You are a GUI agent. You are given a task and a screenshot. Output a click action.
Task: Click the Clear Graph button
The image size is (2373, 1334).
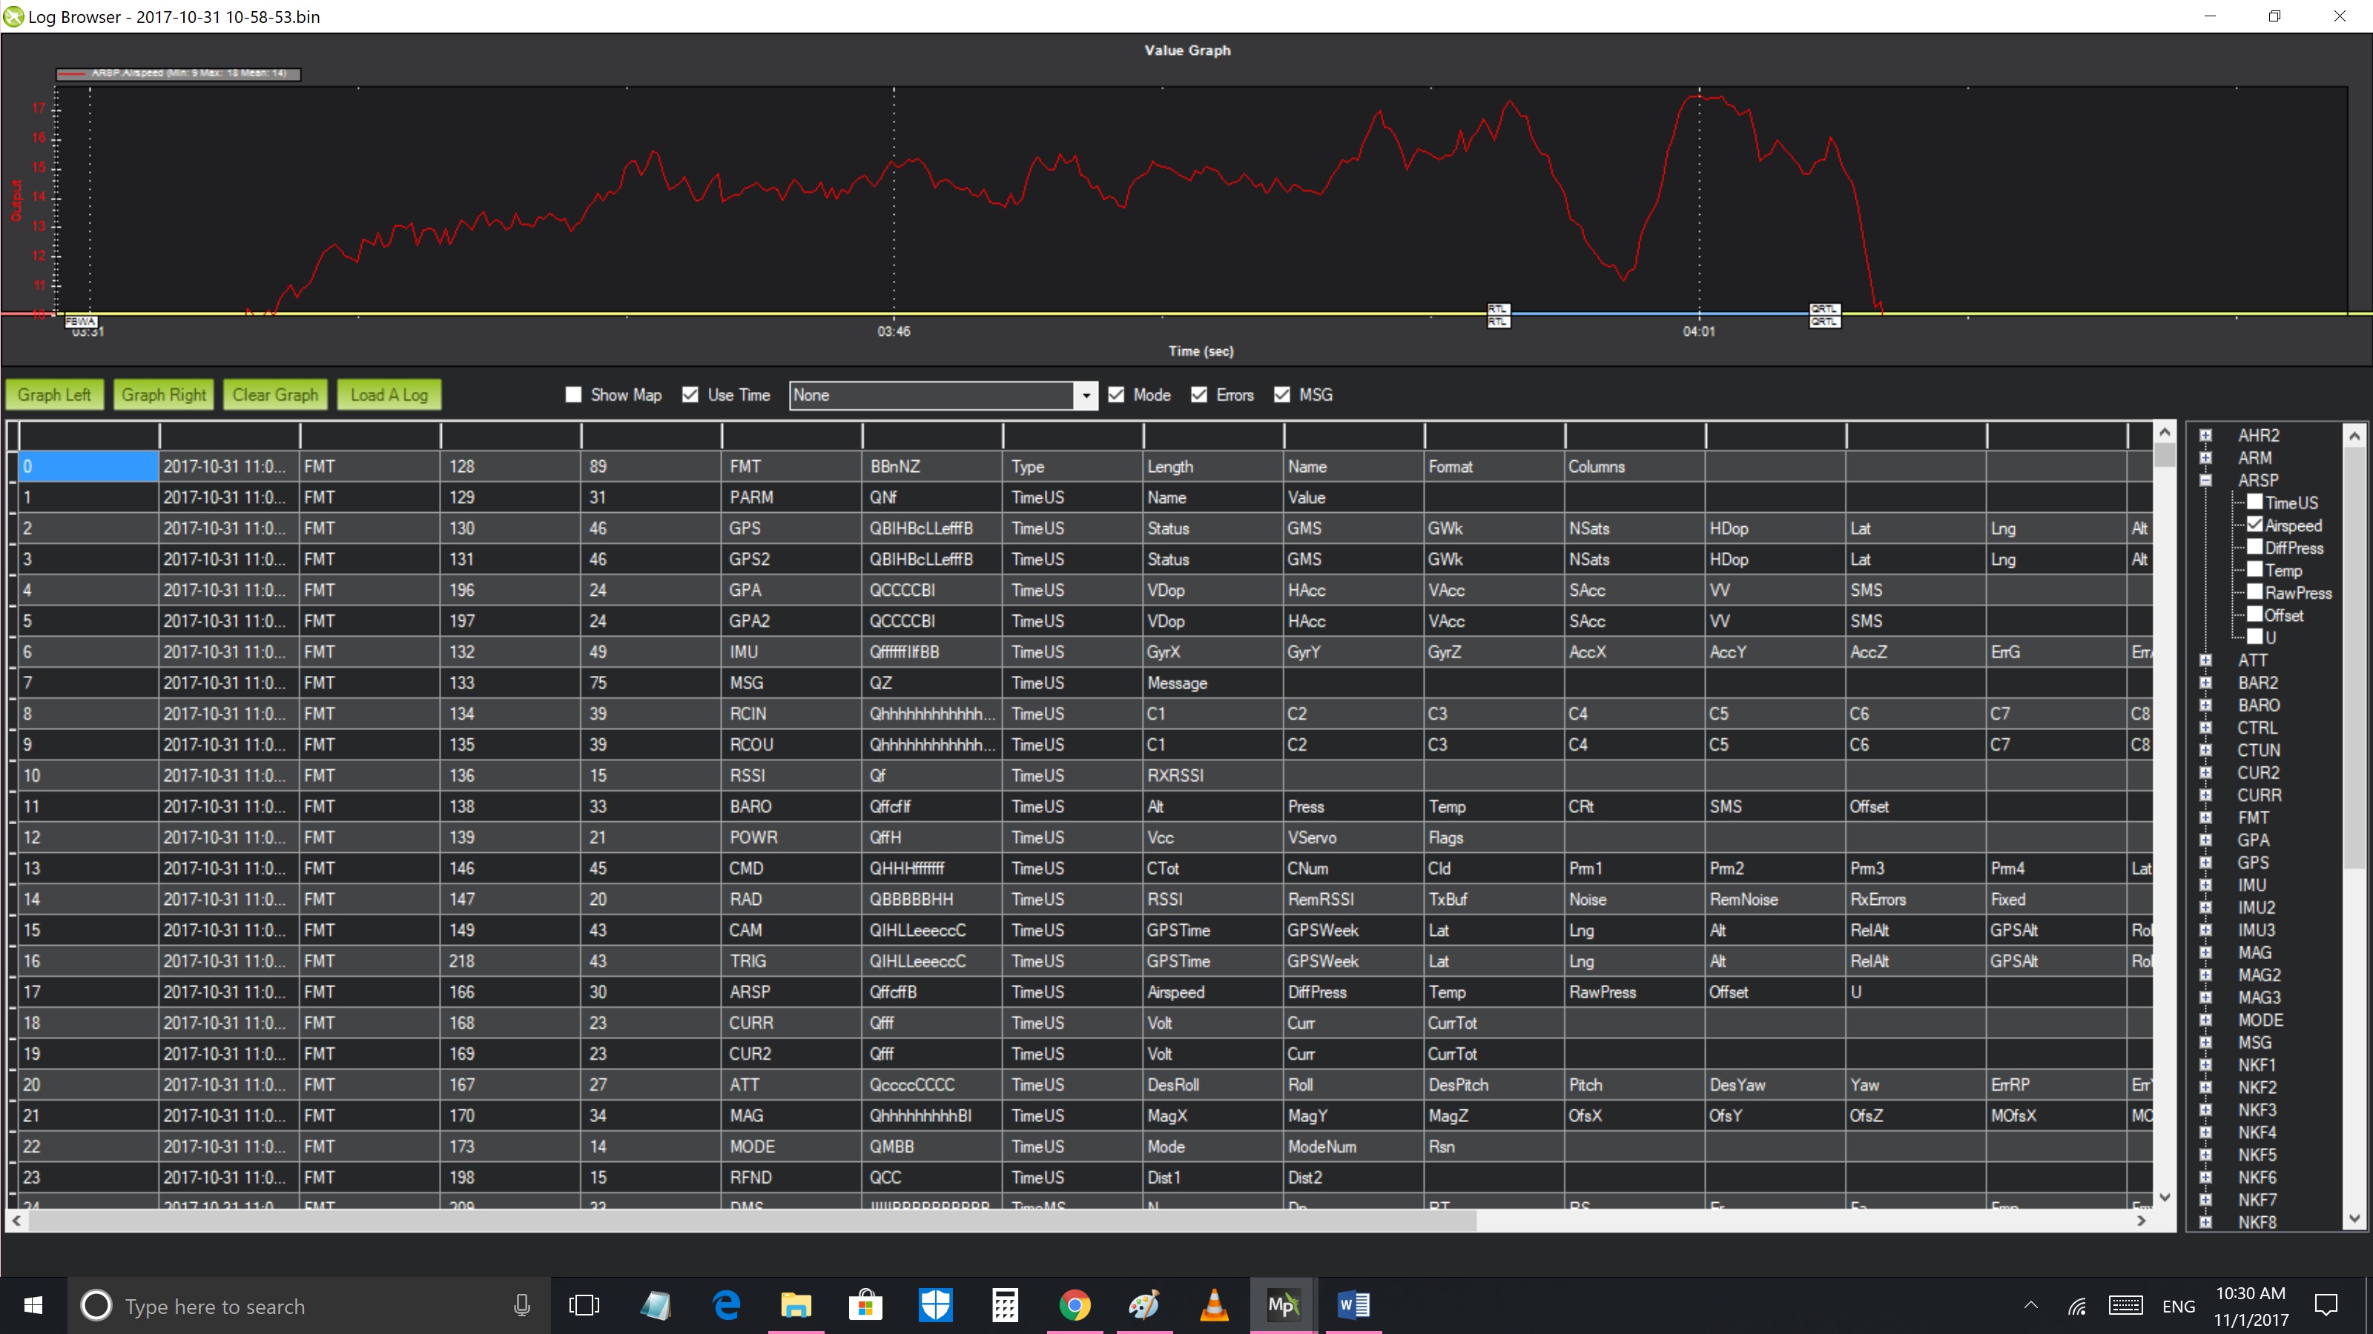pyautogui.click(x=274, y=395)
